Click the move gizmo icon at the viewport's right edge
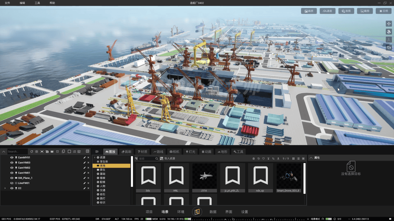Screen dimensions: 394x221 389,24
